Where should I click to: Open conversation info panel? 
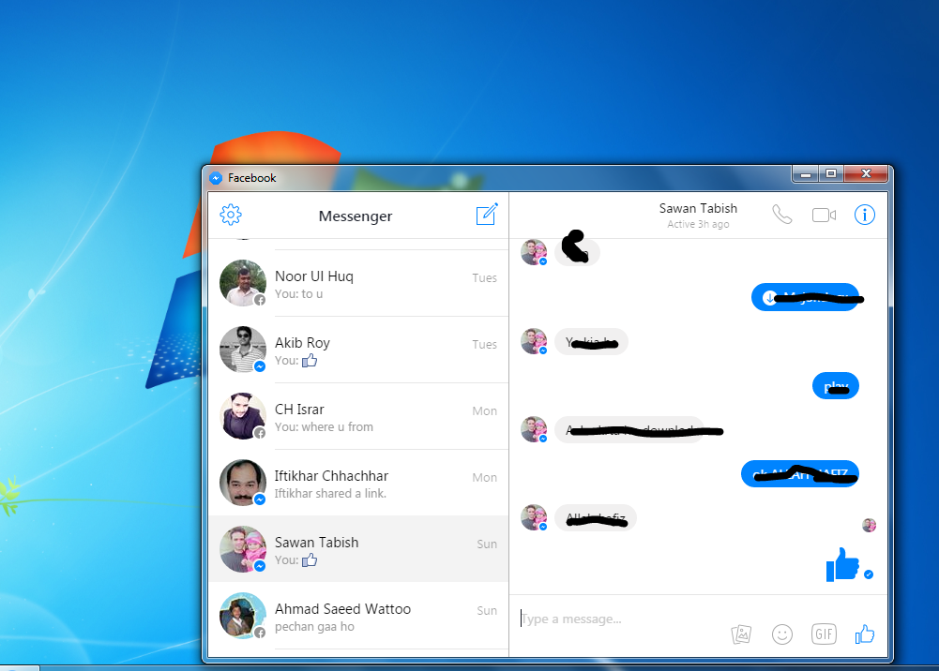pyautogui.click(x=864, y=215)
